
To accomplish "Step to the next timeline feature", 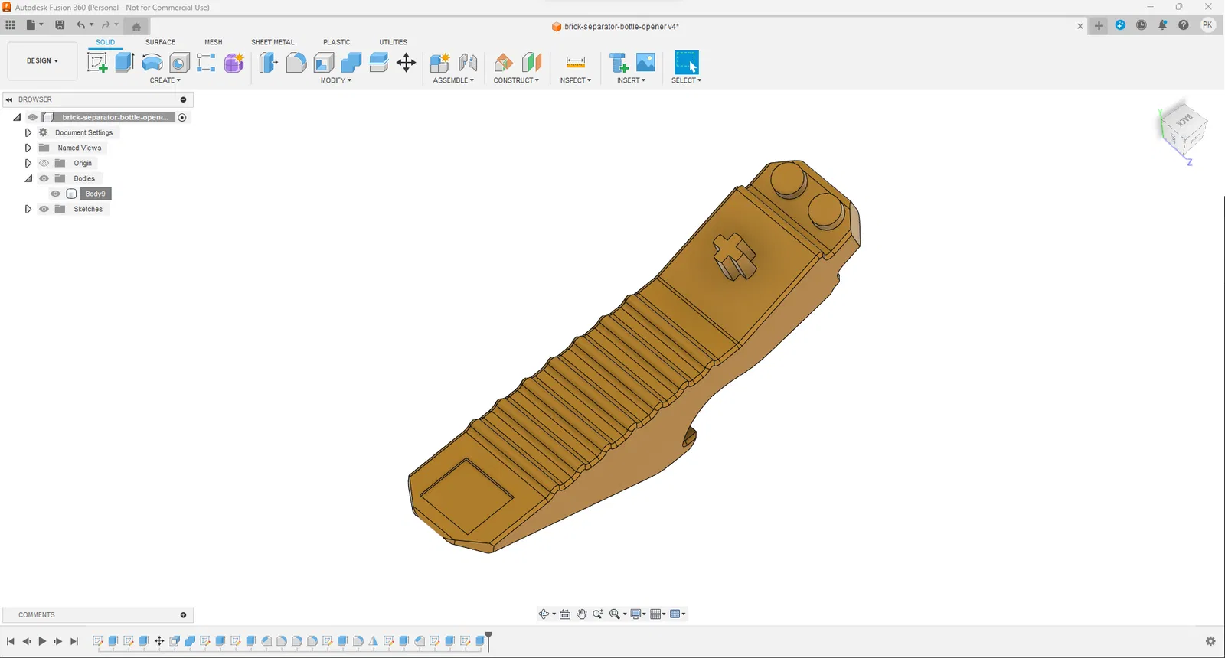I will 58,641.
